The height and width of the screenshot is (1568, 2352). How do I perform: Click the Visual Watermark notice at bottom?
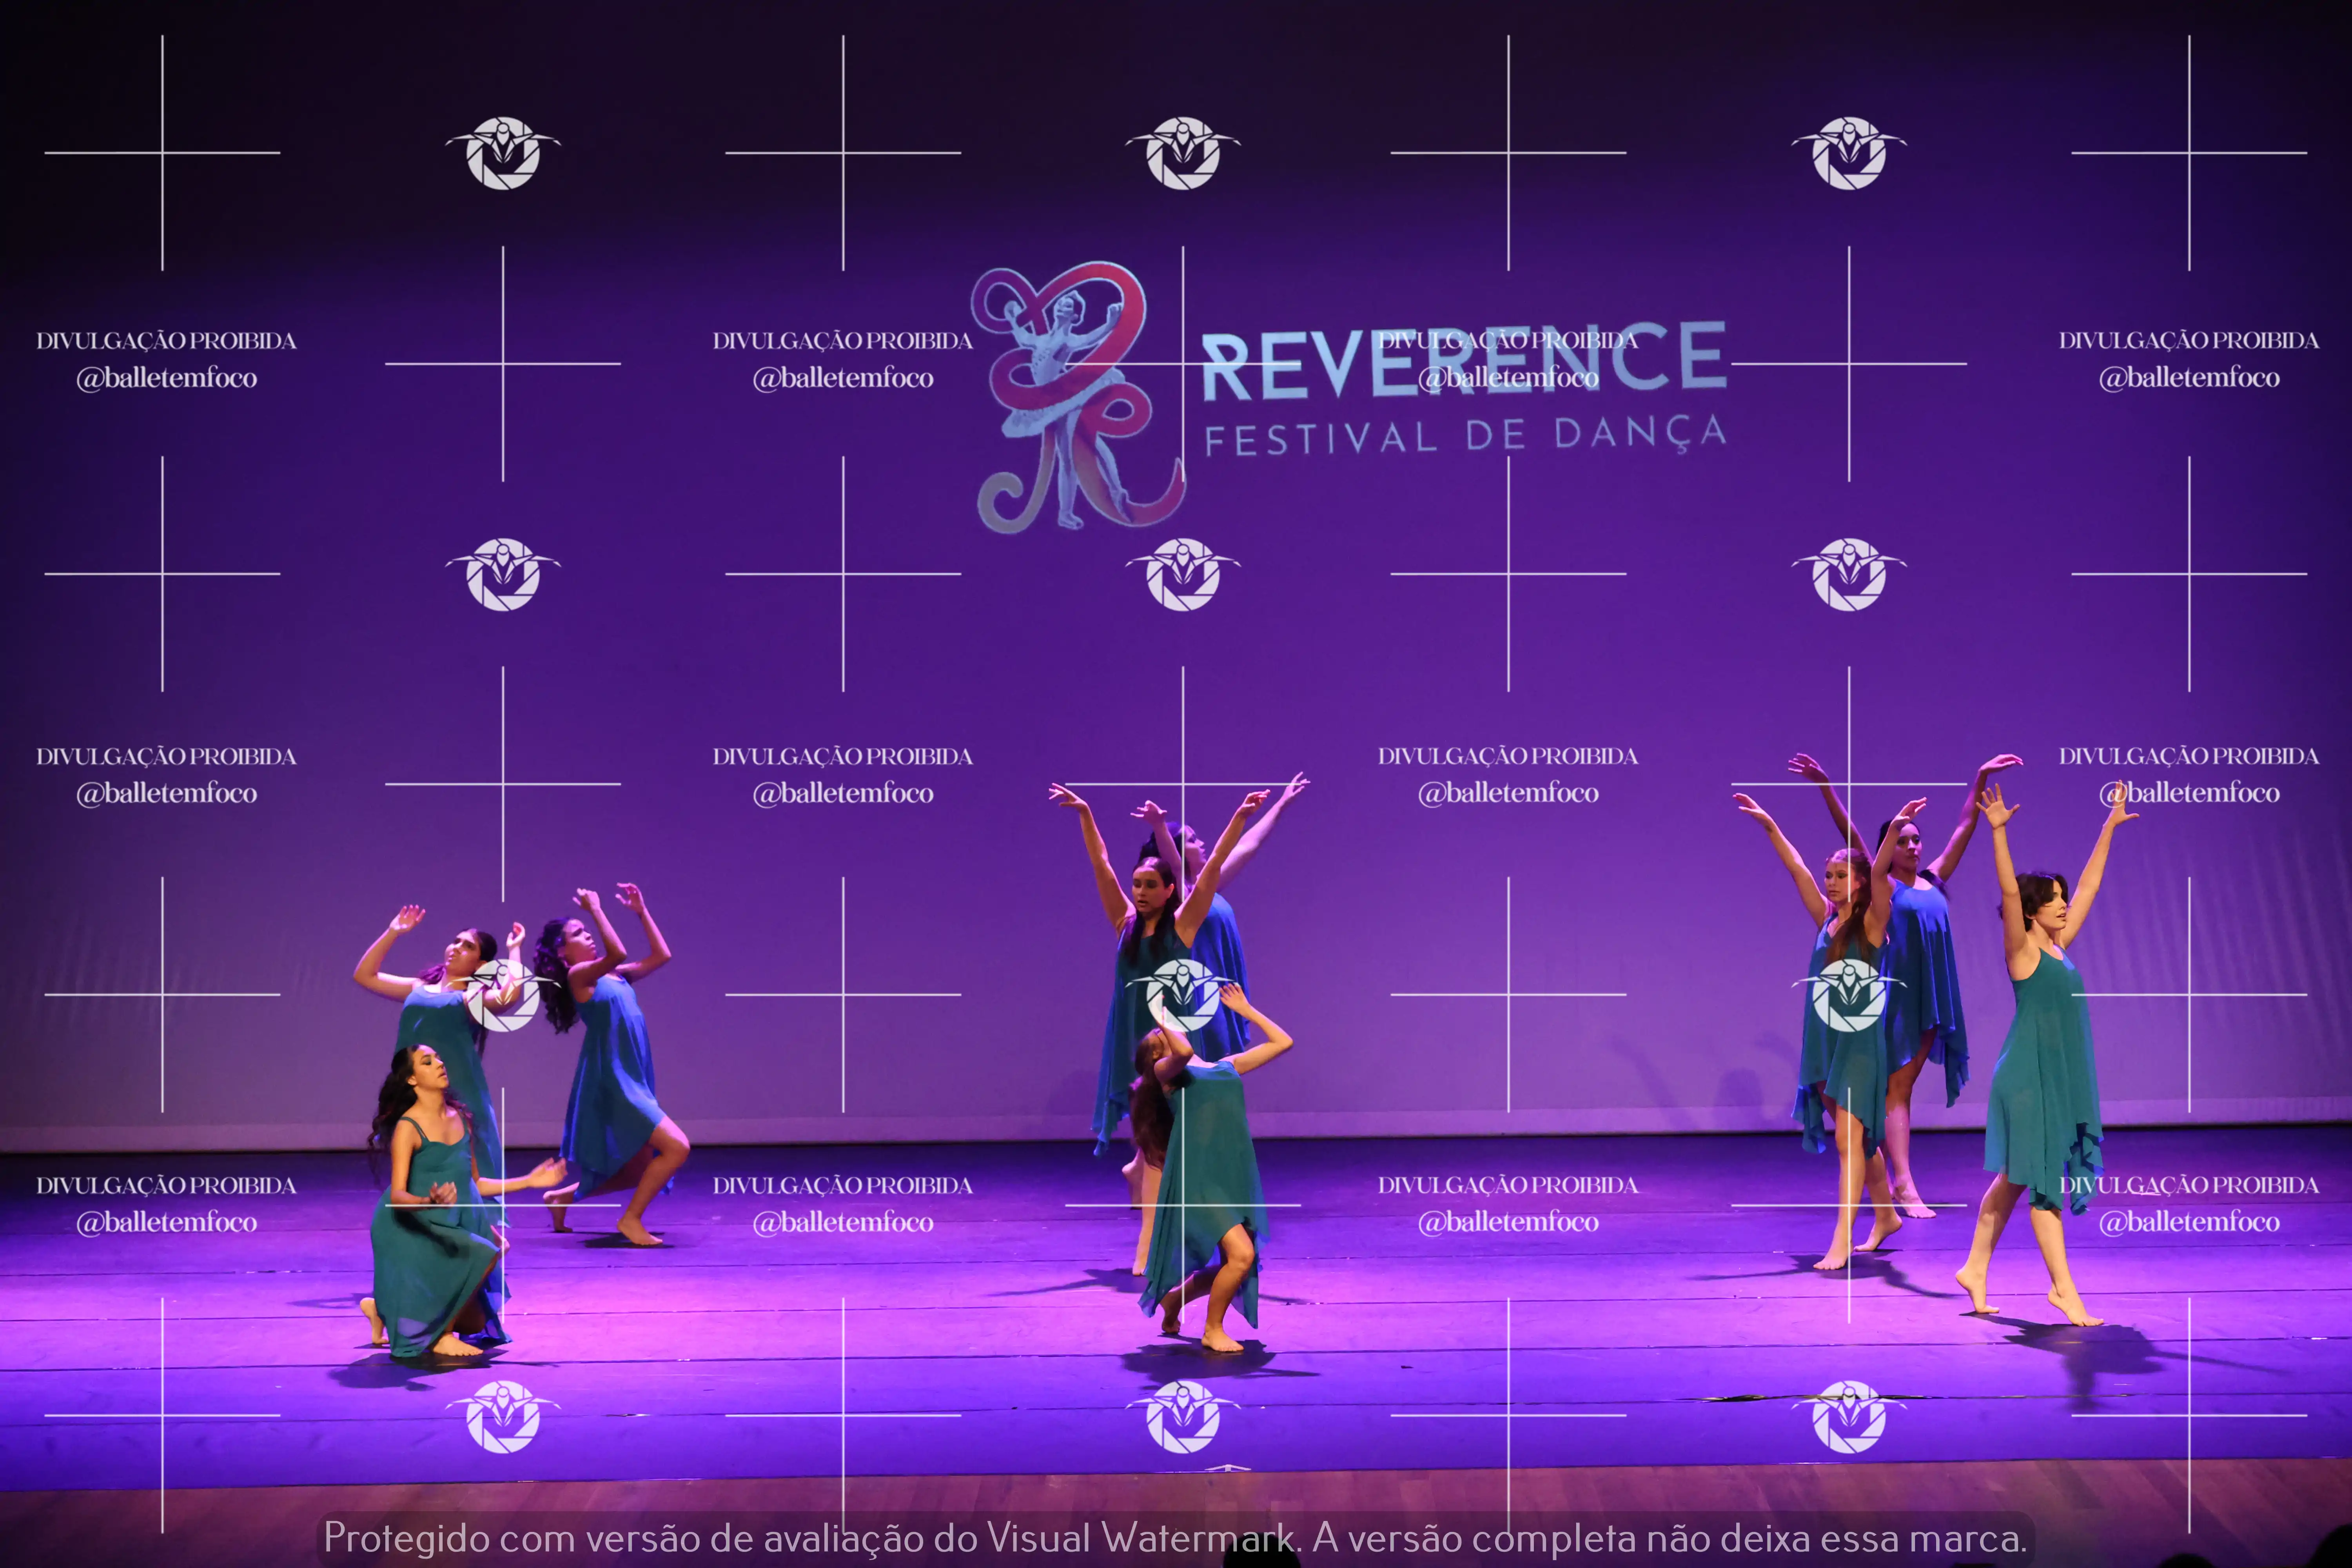(1175, 1538)
